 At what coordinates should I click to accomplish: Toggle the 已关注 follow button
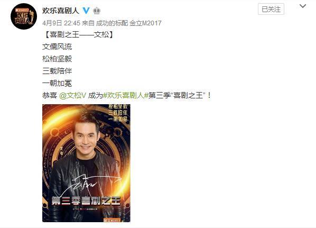(271, 9)
